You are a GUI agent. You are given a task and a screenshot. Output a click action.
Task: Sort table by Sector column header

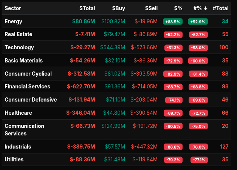[x=13, y=8]
